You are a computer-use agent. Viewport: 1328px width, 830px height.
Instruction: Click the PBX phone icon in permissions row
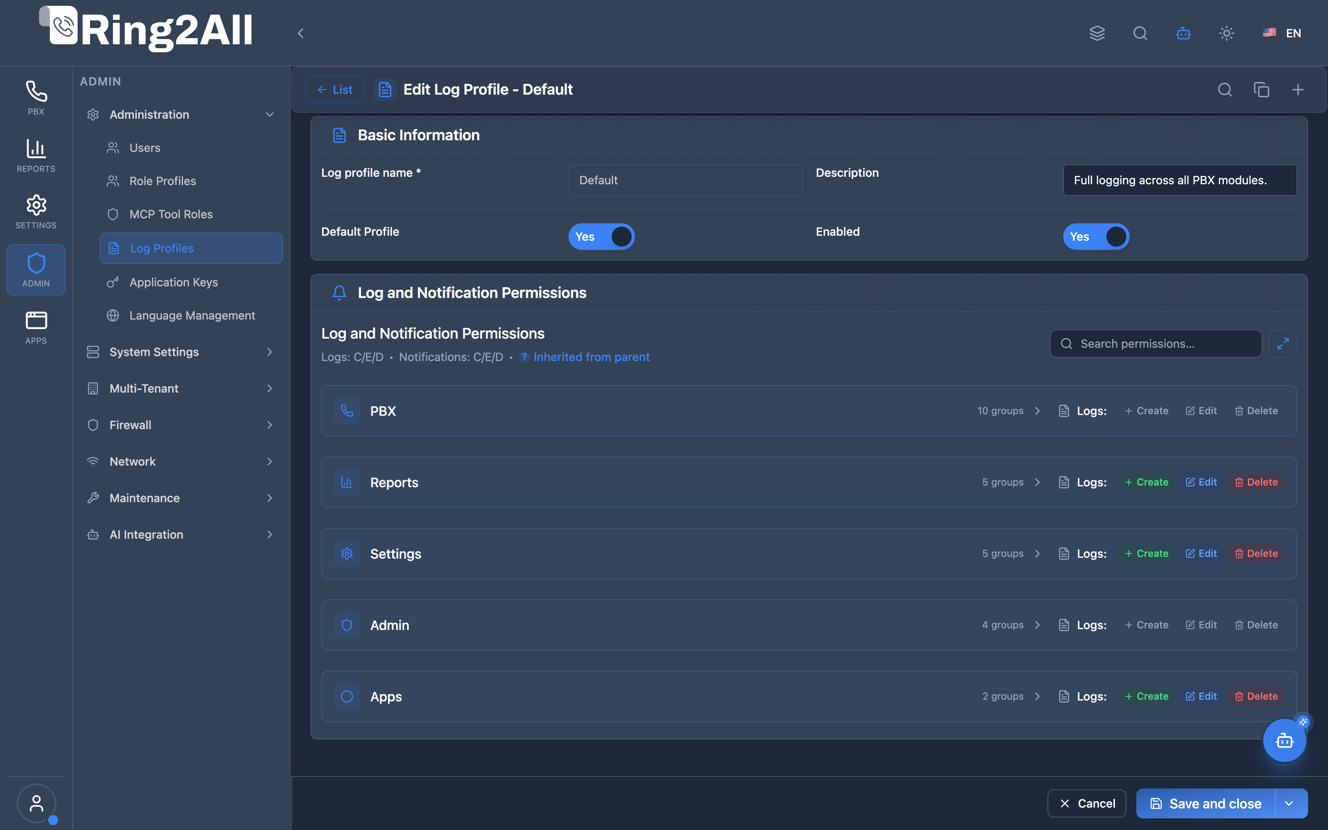click(x=347, y=410)
